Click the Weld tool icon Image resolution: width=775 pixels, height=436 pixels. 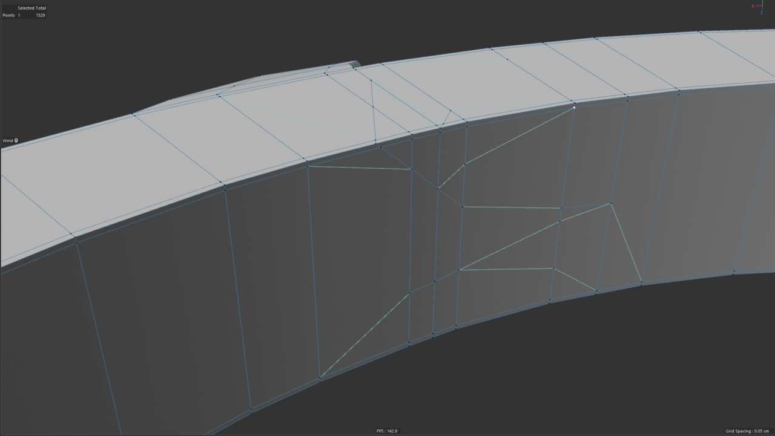pyautogui.click(x=15, y=140)
